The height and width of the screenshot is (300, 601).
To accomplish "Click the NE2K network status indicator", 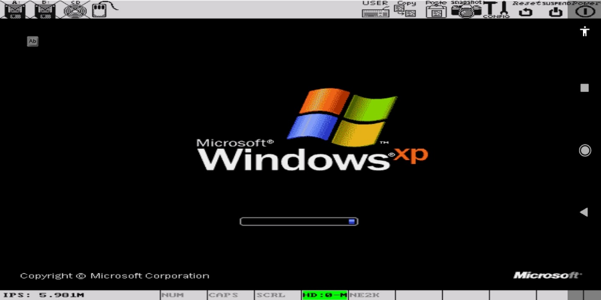I will (x=372, y=295).
